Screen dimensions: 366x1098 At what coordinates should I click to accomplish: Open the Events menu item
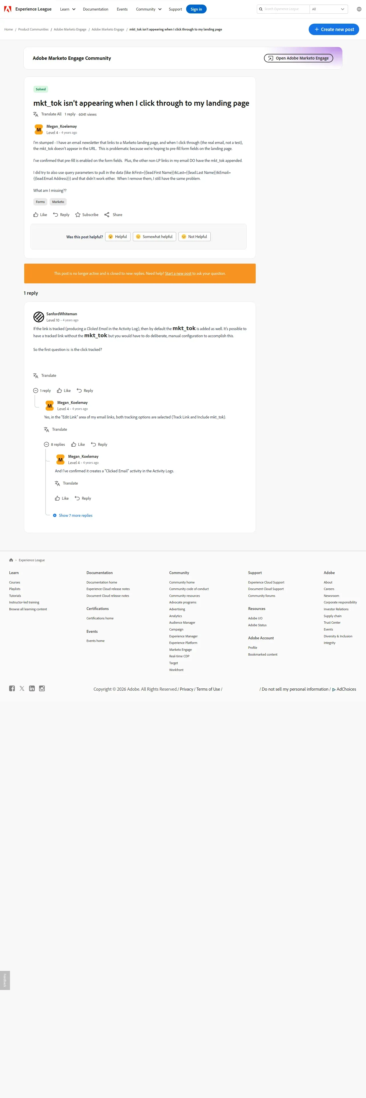[x=122, y=9]
